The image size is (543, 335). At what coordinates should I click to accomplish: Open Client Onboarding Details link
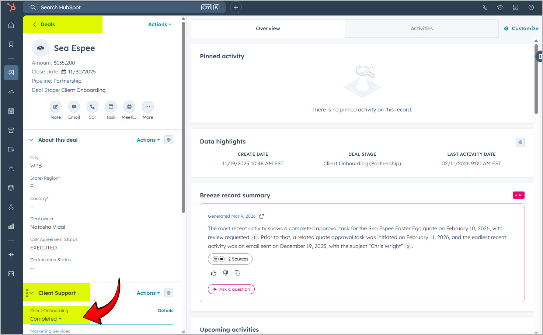(166, 311)
